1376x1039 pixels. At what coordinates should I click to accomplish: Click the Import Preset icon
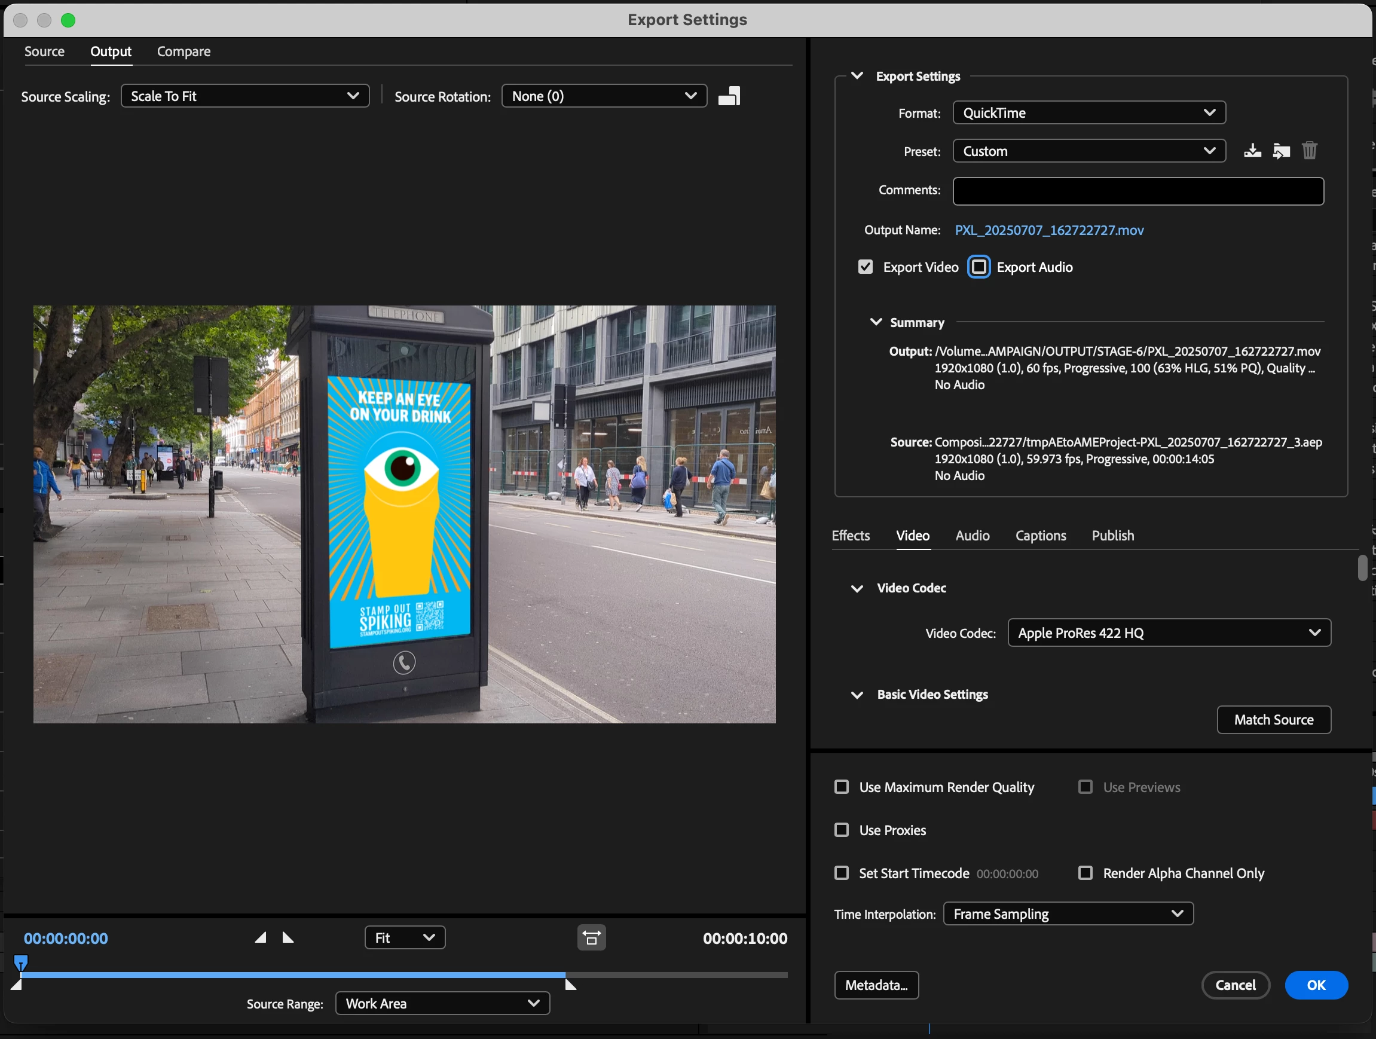click(x=1281, y=151)
